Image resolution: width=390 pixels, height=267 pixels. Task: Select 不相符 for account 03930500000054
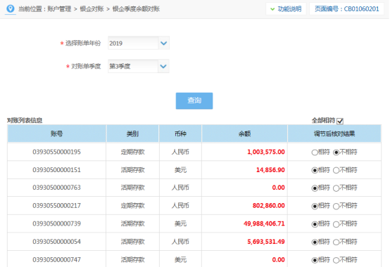(x=336, y=242)
